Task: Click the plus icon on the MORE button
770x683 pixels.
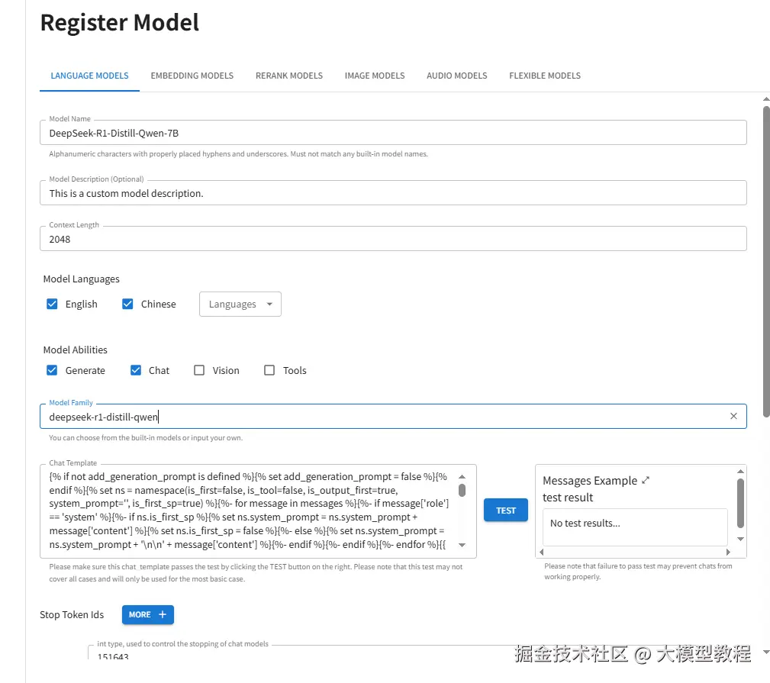Action: coord(163,614)
